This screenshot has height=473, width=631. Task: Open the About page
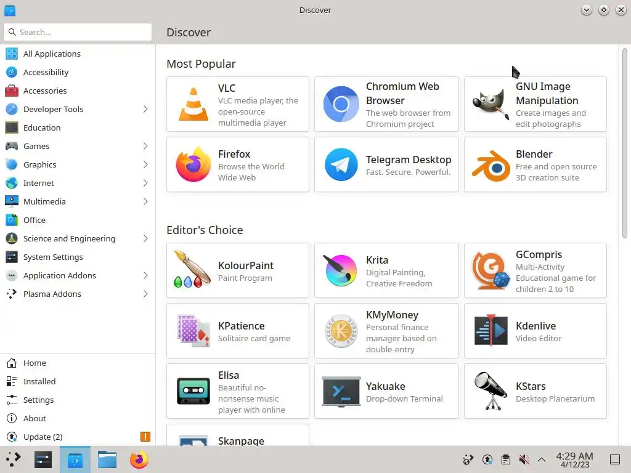78,419
